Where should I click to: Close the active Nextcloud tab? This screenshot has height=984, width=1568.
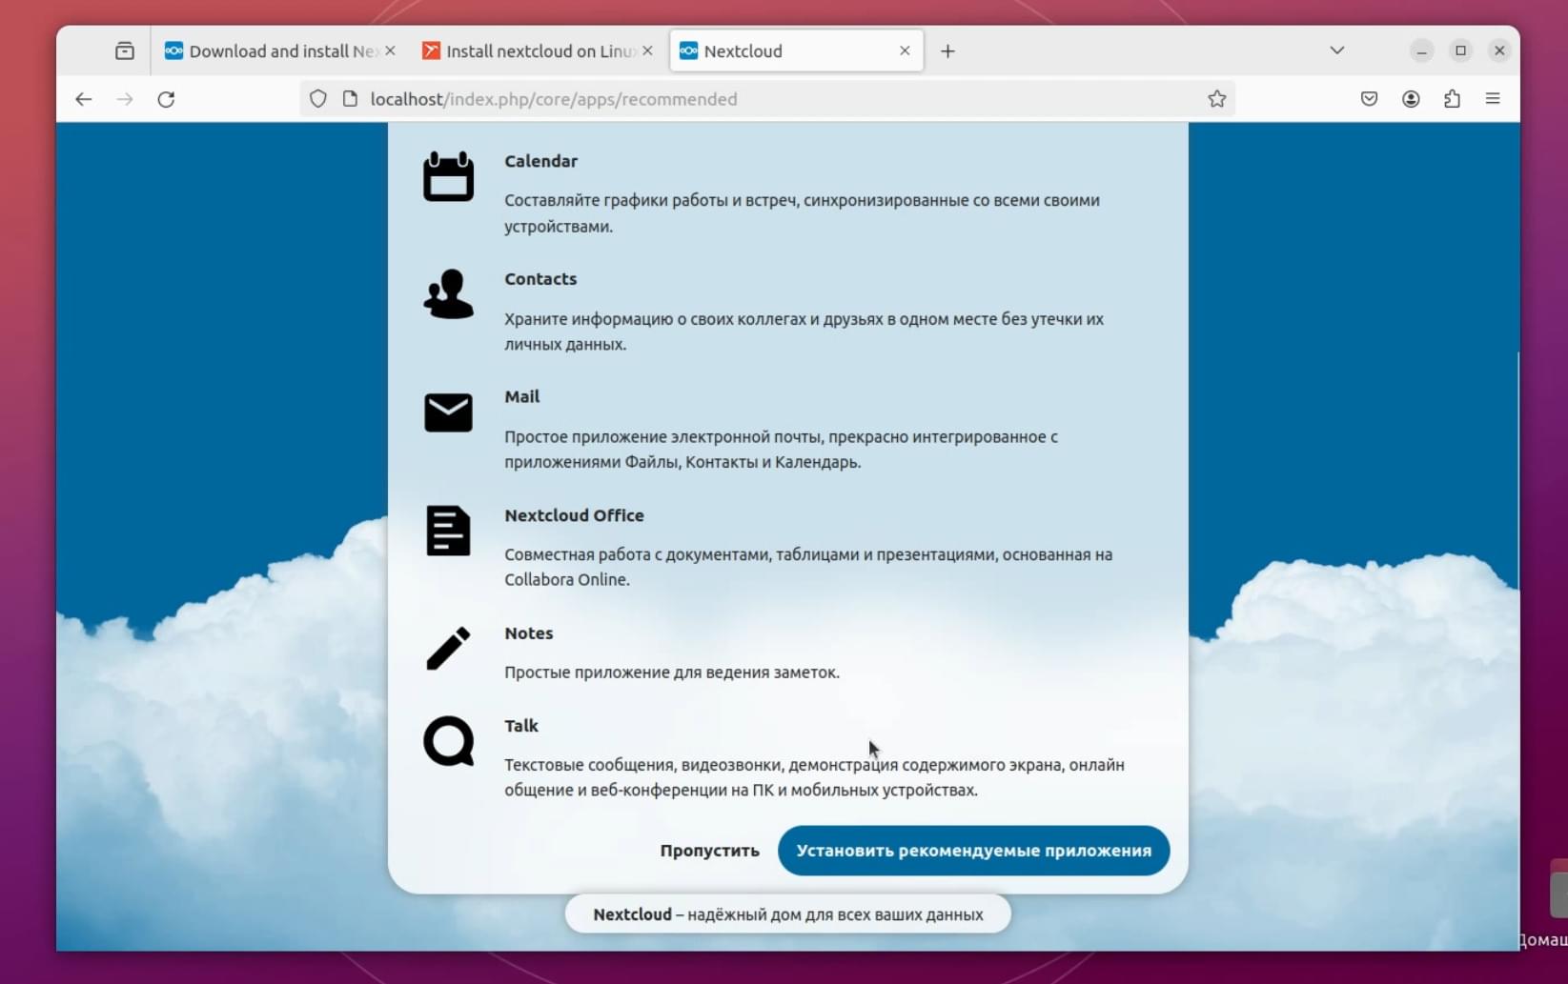pyautogui.click(x=905, y=50)
